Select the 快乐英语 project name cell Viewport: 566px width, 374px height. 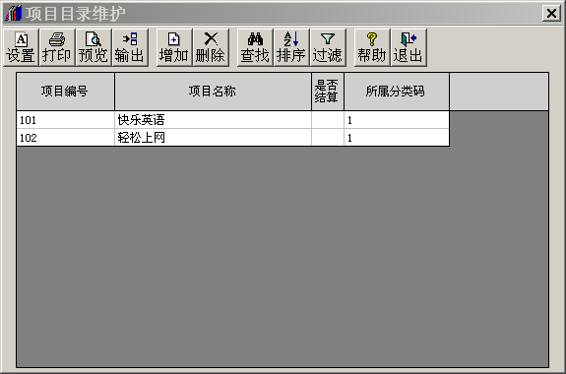tap(213, 120)
